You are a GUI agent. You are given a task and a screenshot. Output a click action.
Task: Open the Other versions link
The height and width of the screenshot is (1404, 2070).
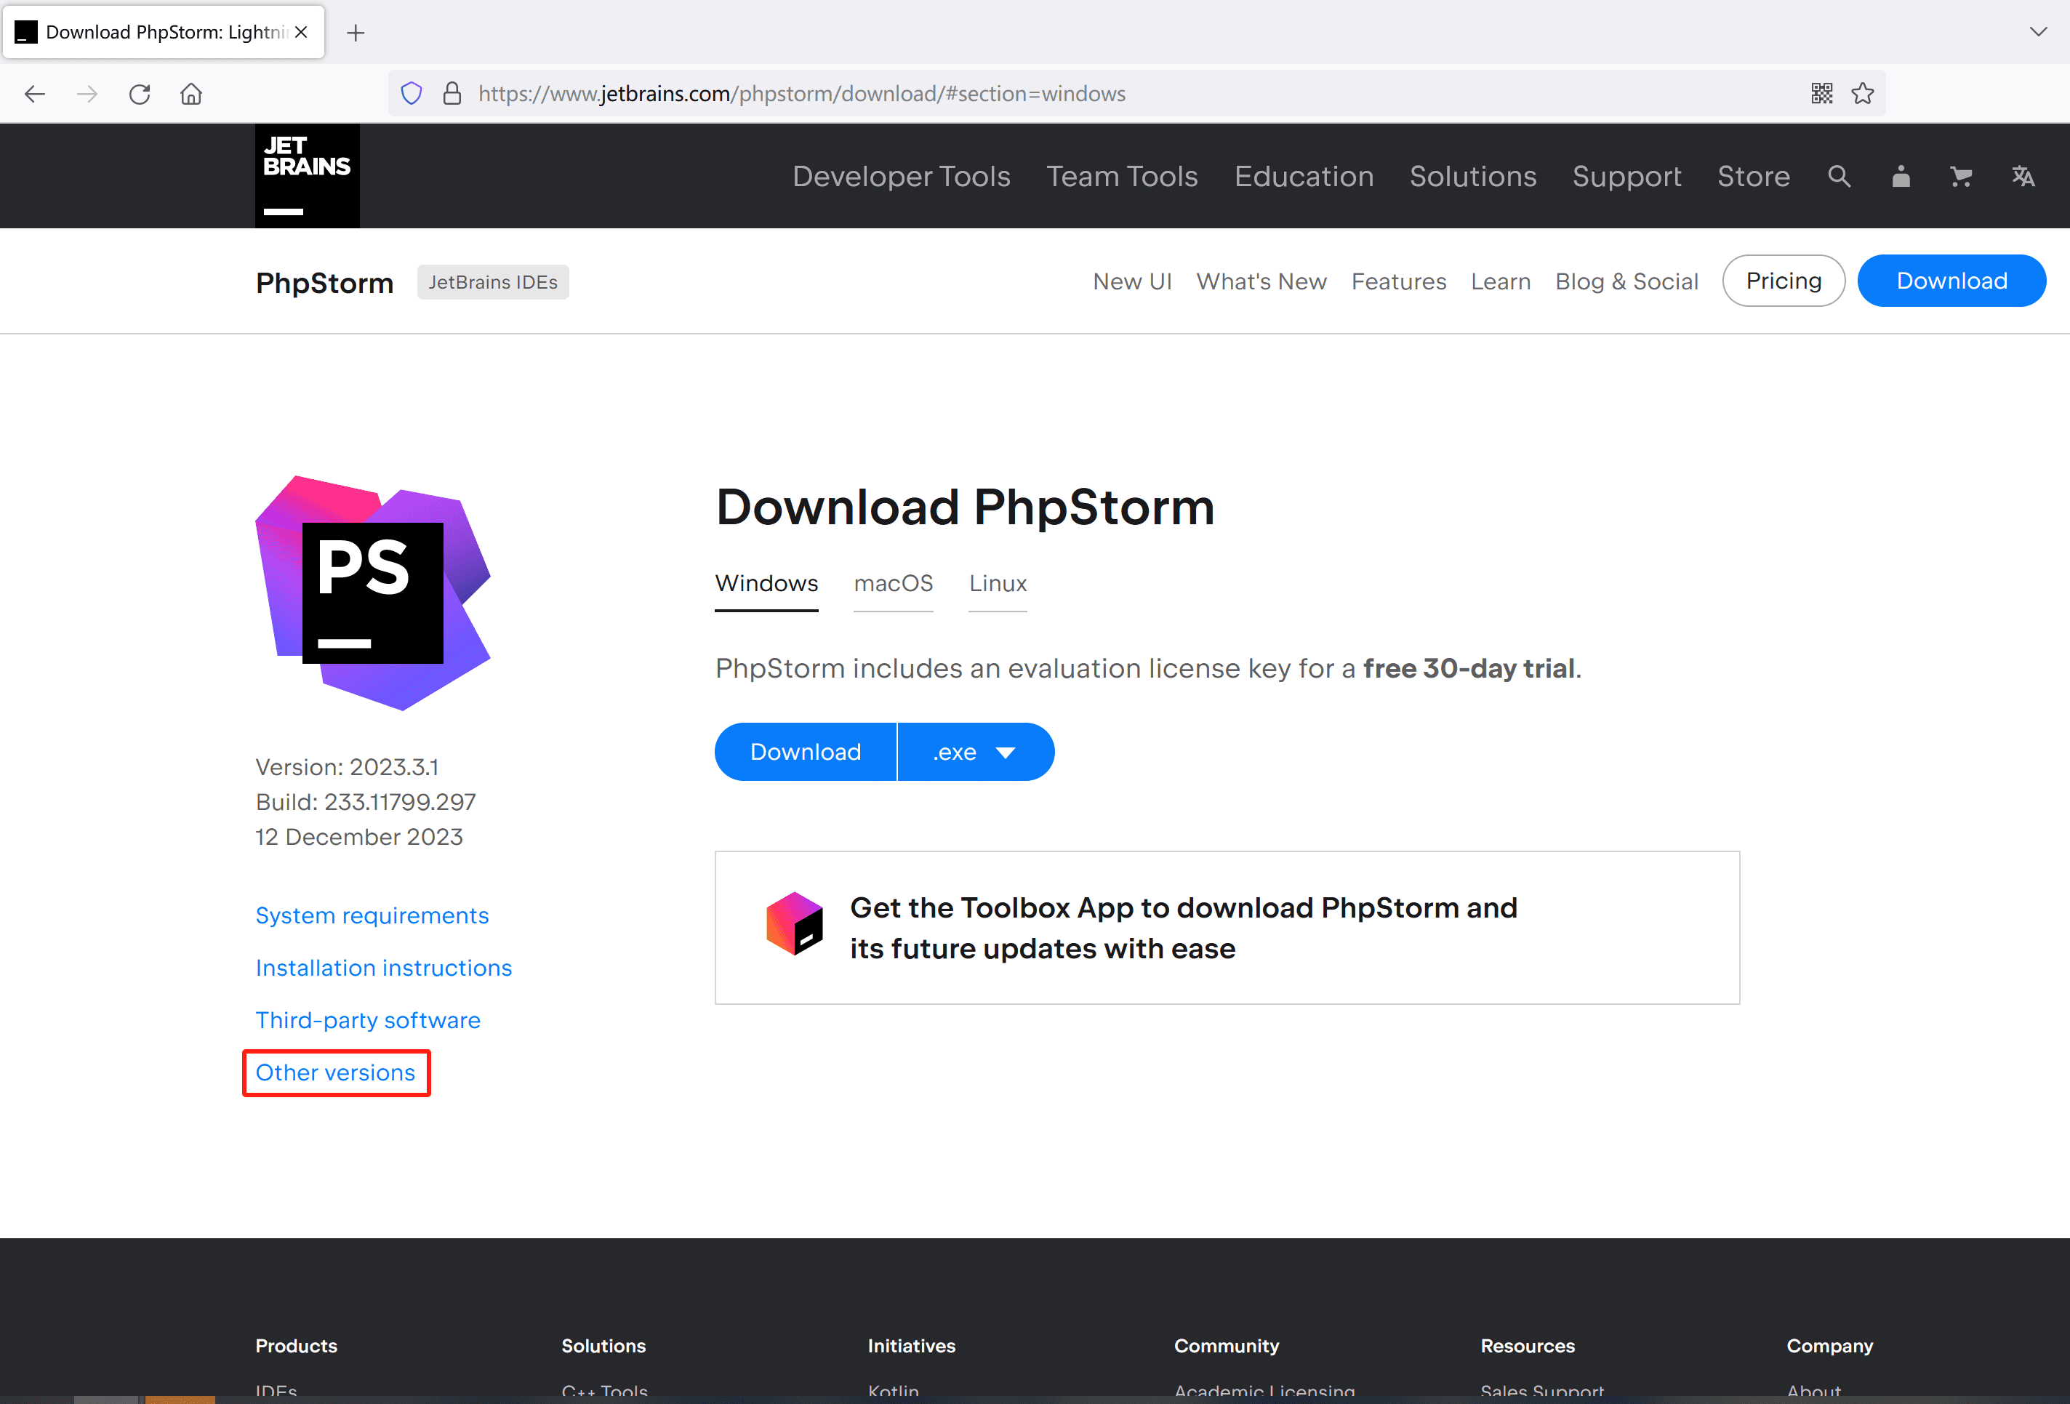coord(336,1072)
